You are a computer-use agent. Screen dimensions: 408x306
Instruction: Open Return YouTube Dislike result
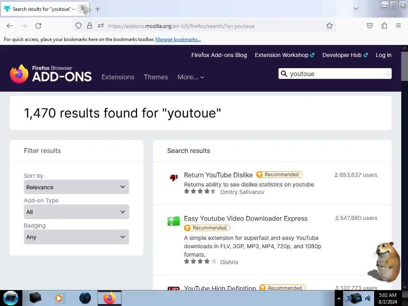(218, 175)
